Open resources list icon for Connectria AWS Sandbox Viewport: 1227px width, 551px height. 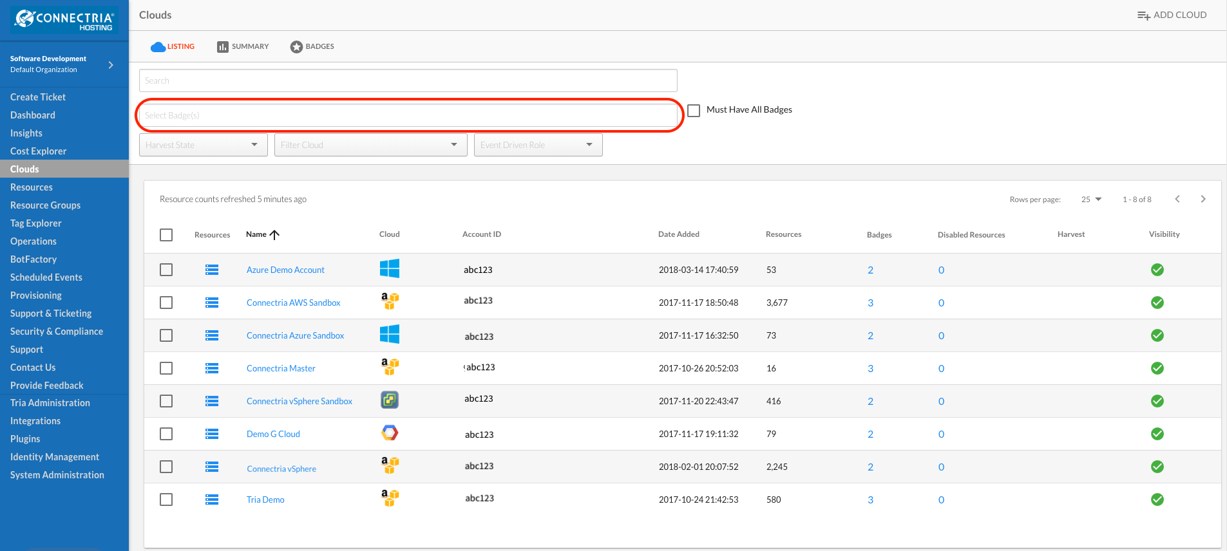click(x=212, y=303)
